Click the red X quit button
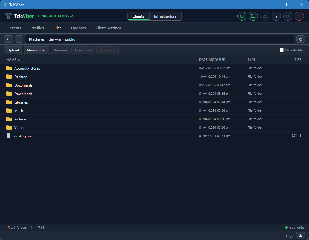This screenshot has height=240, width=309. 299,16
